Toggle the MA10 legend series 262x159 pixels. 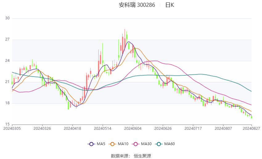click(118, 144)
